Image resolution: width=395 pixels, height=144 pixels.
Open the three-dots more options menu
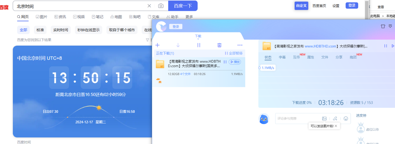pos(240,45)
